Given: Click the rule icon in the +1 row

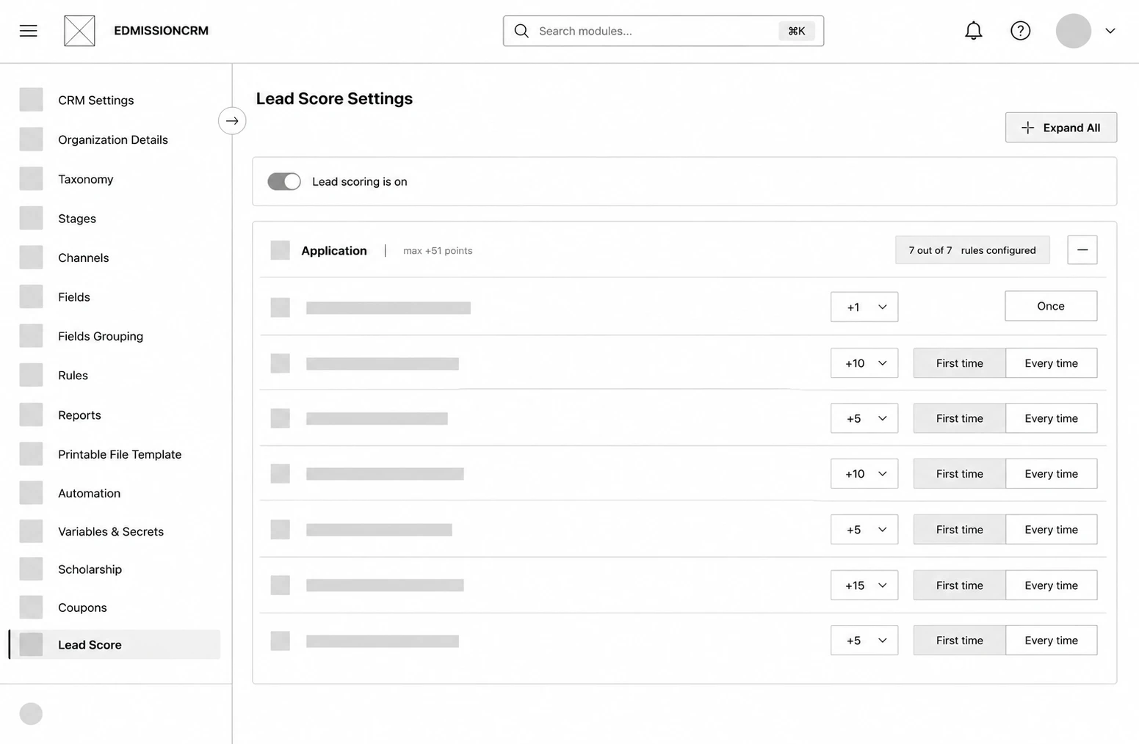Looking at the screenshot, I should click(280, 307).
